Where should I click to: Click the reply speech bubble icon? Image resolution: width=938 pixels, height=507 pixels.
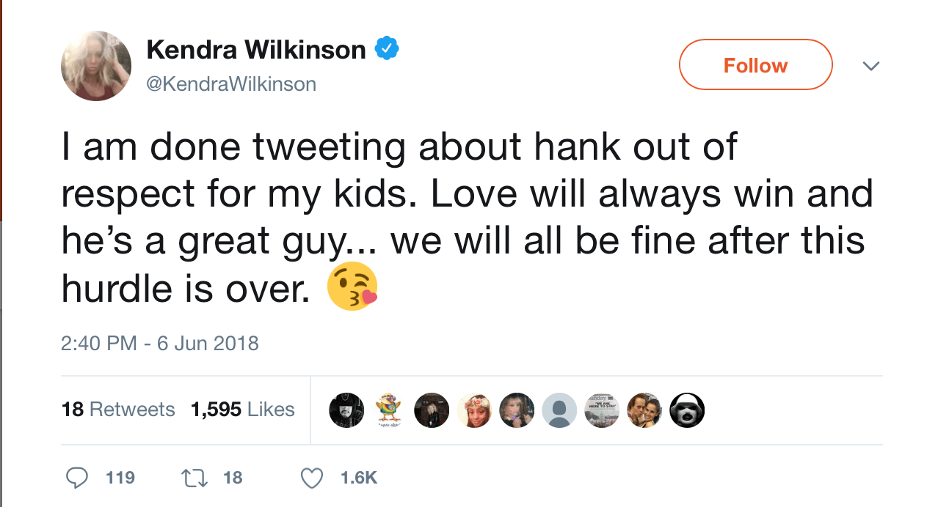pyautogui.click(x=77, y=478)
